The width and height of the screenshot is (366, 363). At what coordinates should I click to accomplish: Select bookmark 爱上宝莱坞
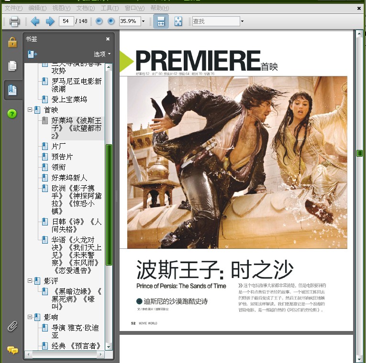pos(69,99)
